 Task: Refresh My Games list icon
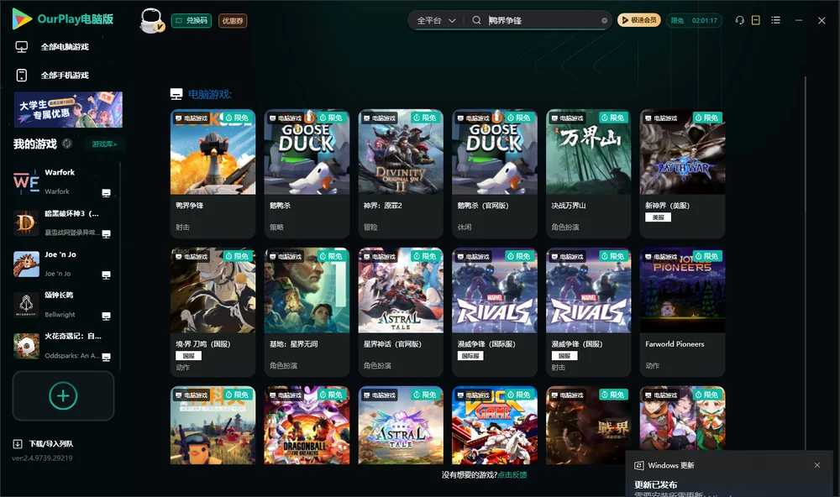coord(67,144)
